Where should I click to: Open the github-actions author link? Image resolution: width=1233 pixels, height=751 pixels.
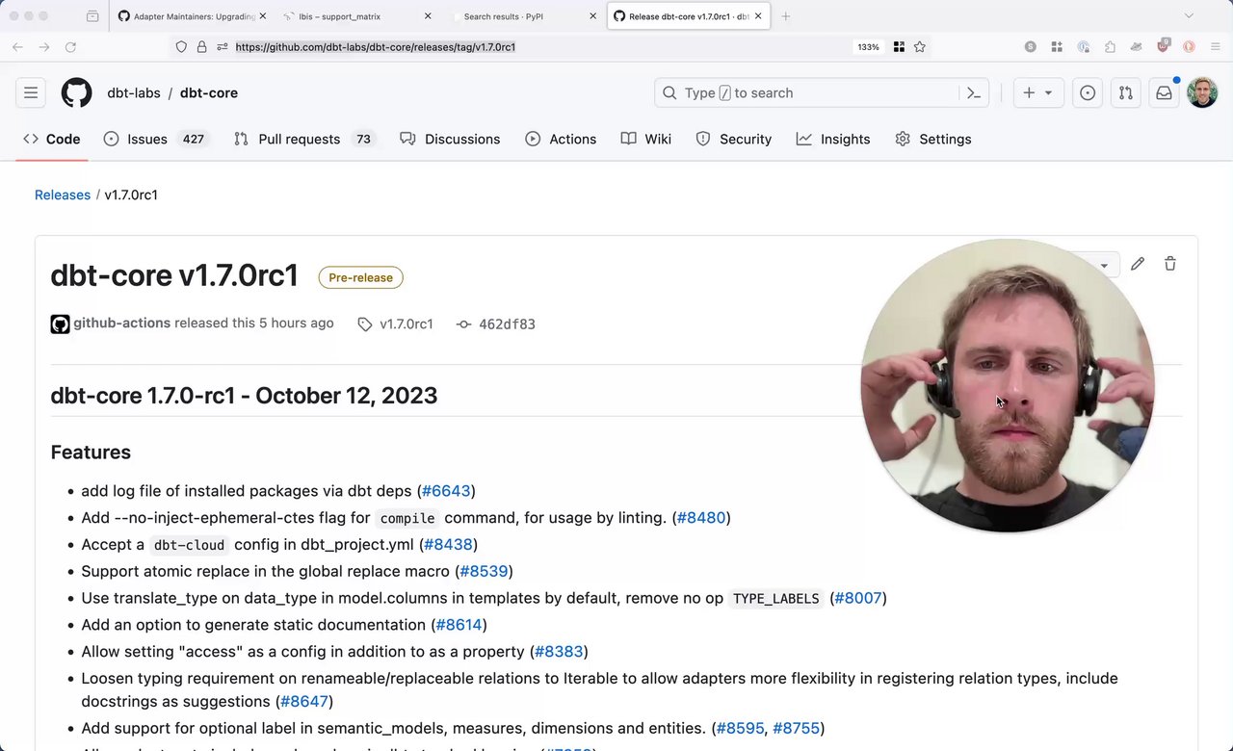click(121, 324)
